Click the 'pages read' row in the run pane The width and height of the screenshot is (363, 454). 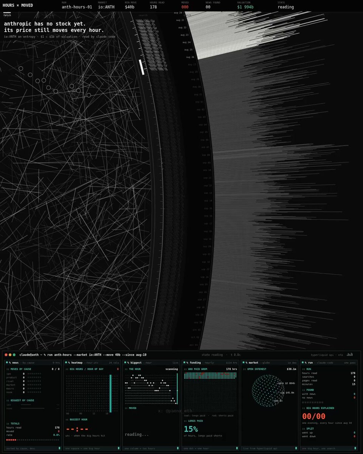[x=329, y=381]
